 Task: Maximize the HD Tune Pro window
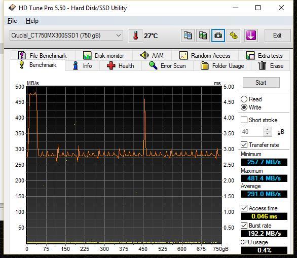coord(258,8)
